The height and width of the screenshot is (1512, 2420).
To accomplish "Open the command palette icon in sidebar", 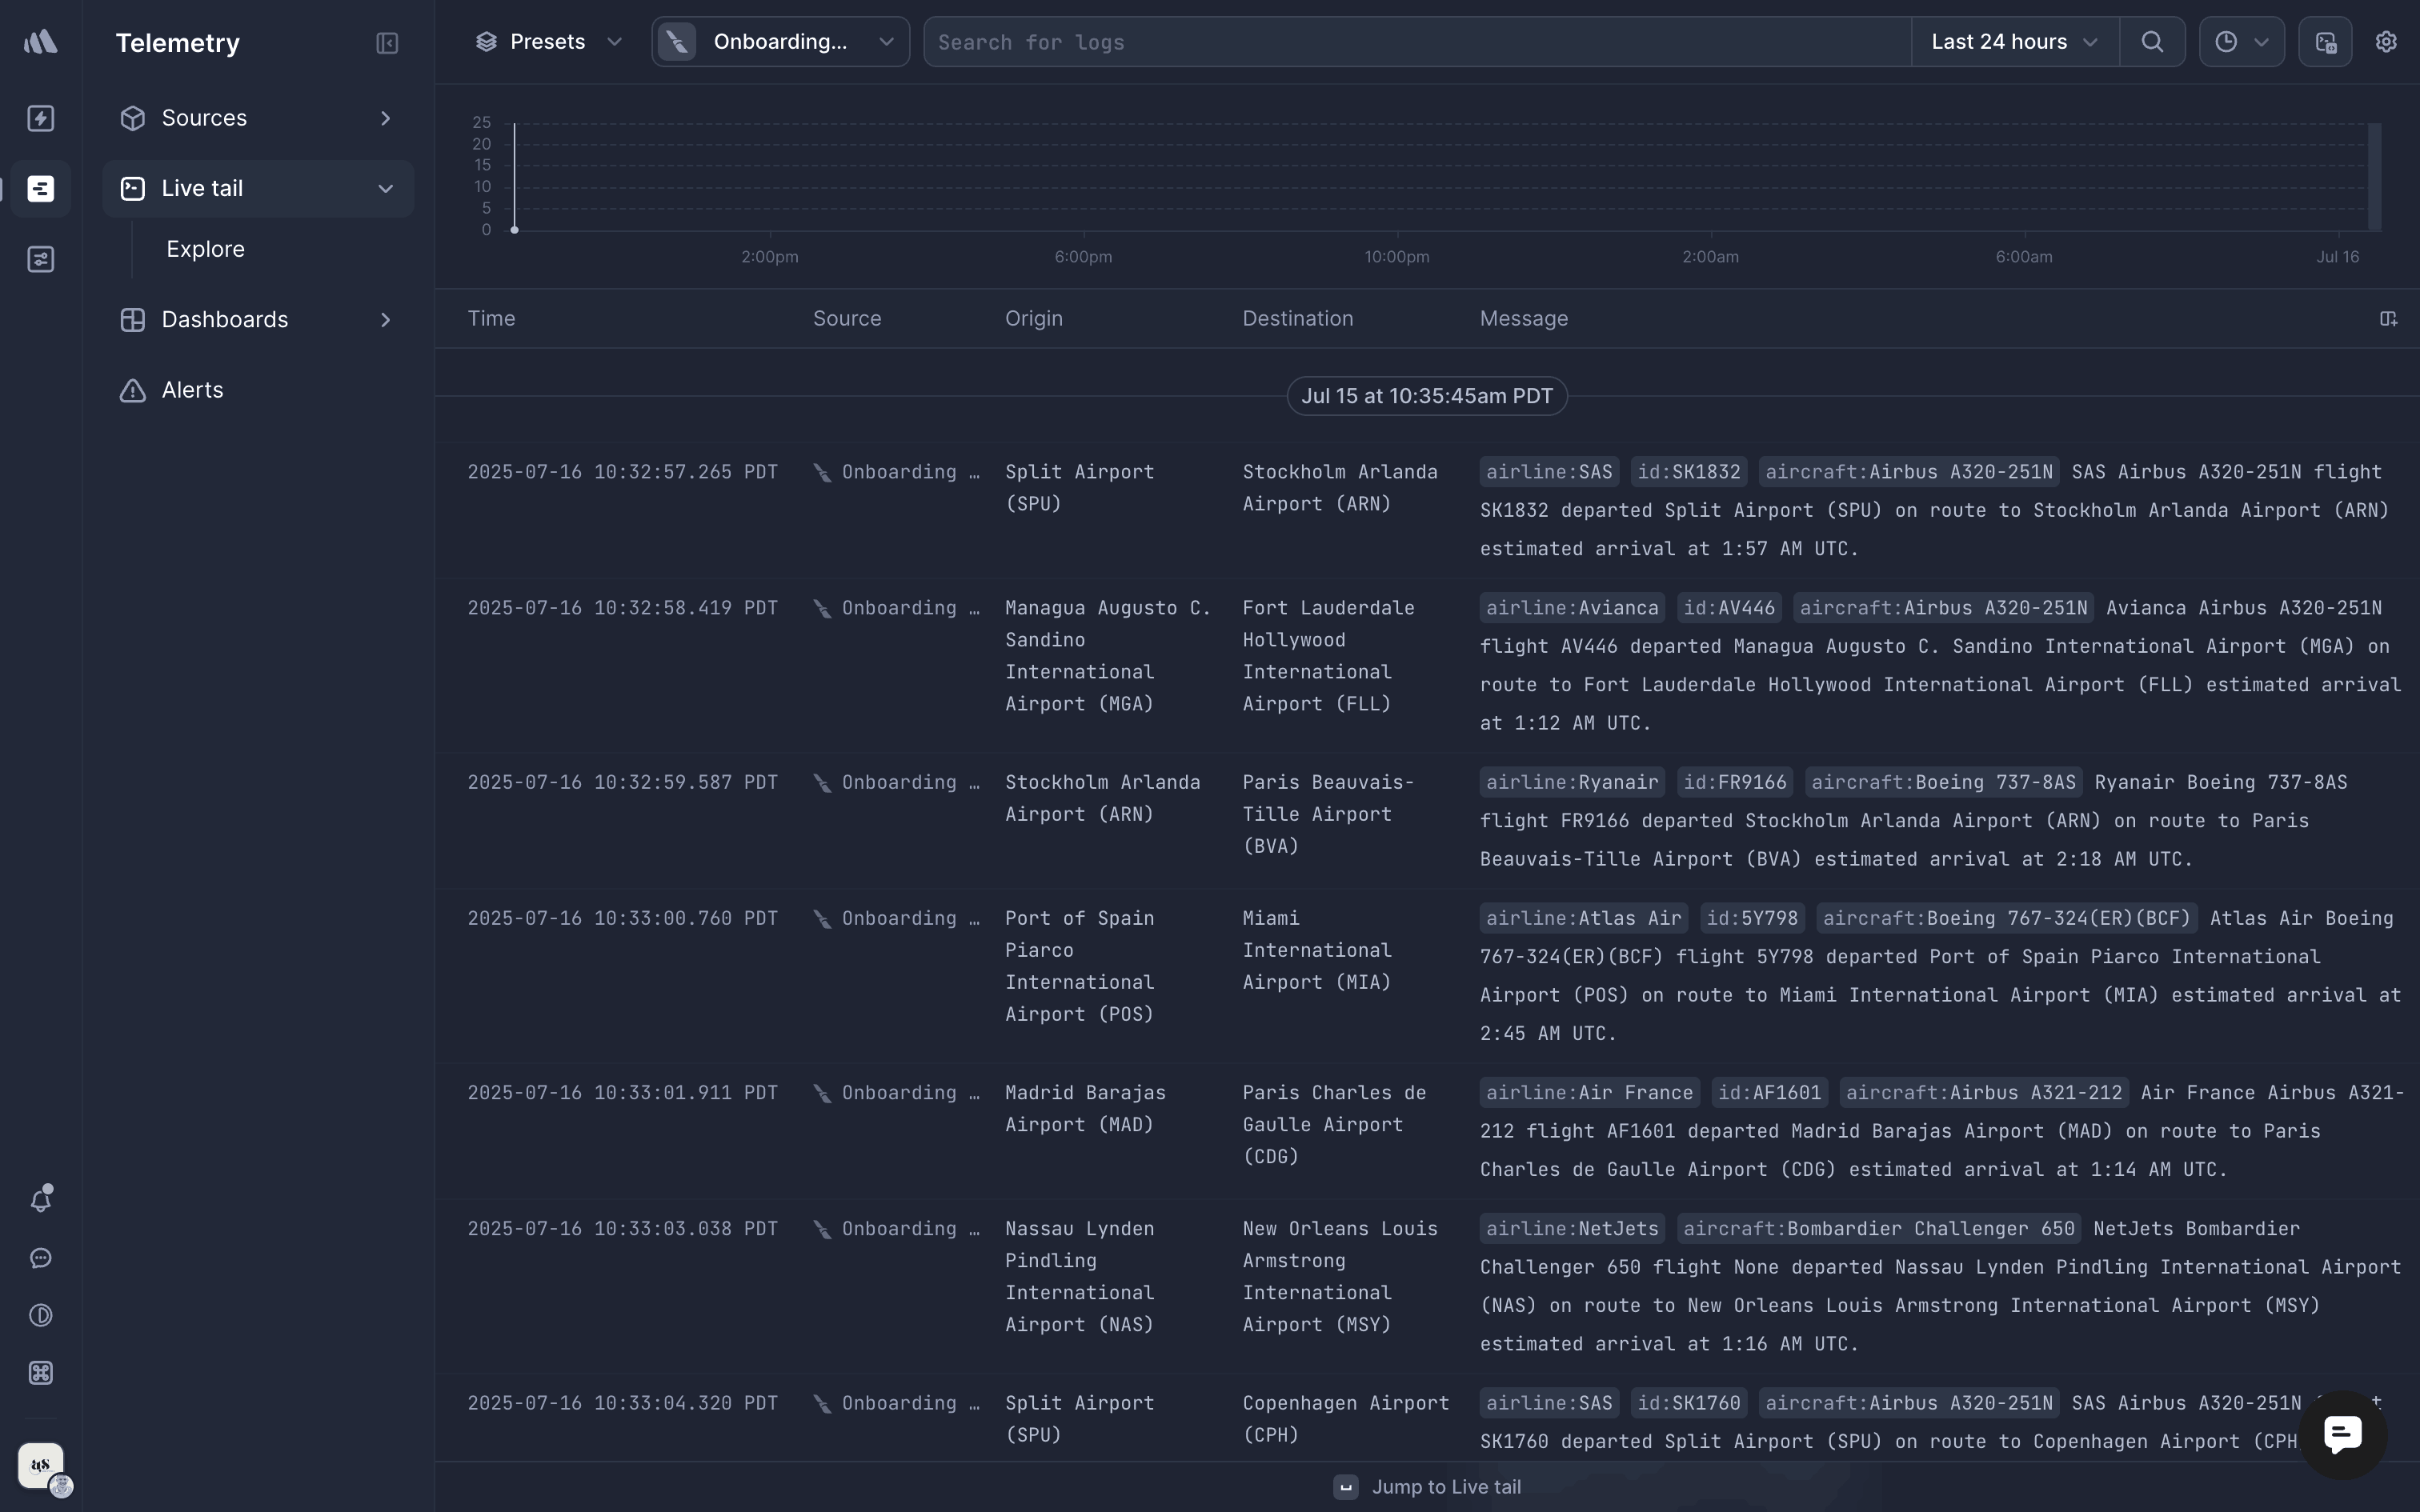I will (41, 1372).
